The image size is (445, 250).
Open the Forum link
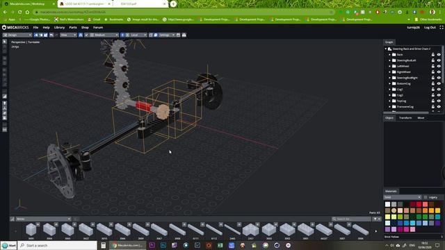click(x=98, y=28)
